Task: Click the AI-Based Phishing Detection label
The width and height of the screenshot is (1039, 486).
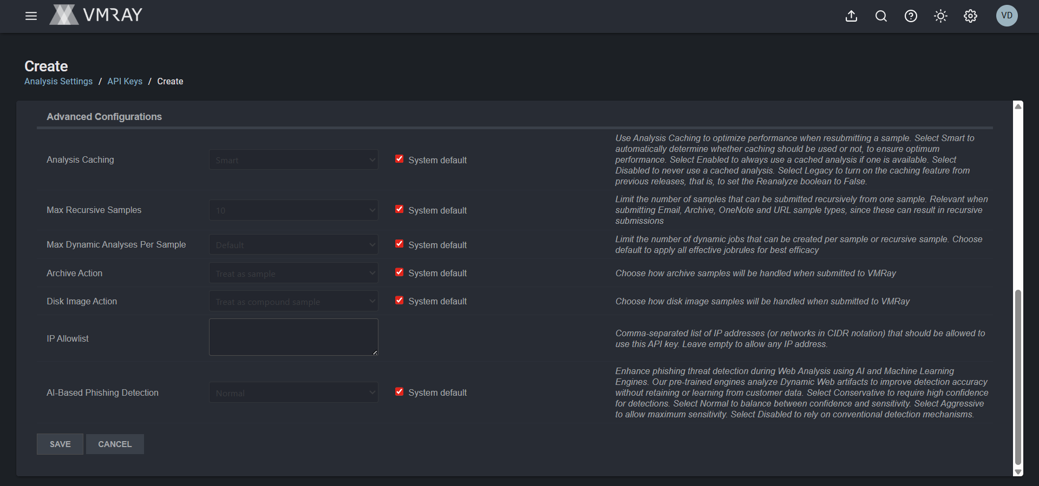Action: (102, 392)
